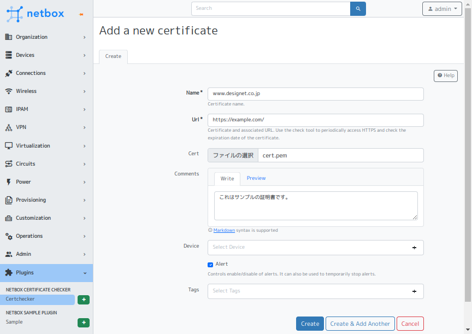Click the Wireless wifi icon in sidebar
Screen dimensions: 472x334
pos(9,91)
